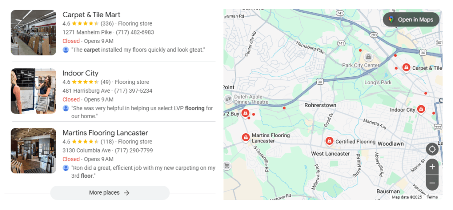Click the Certified Flooring map pin

329,141
